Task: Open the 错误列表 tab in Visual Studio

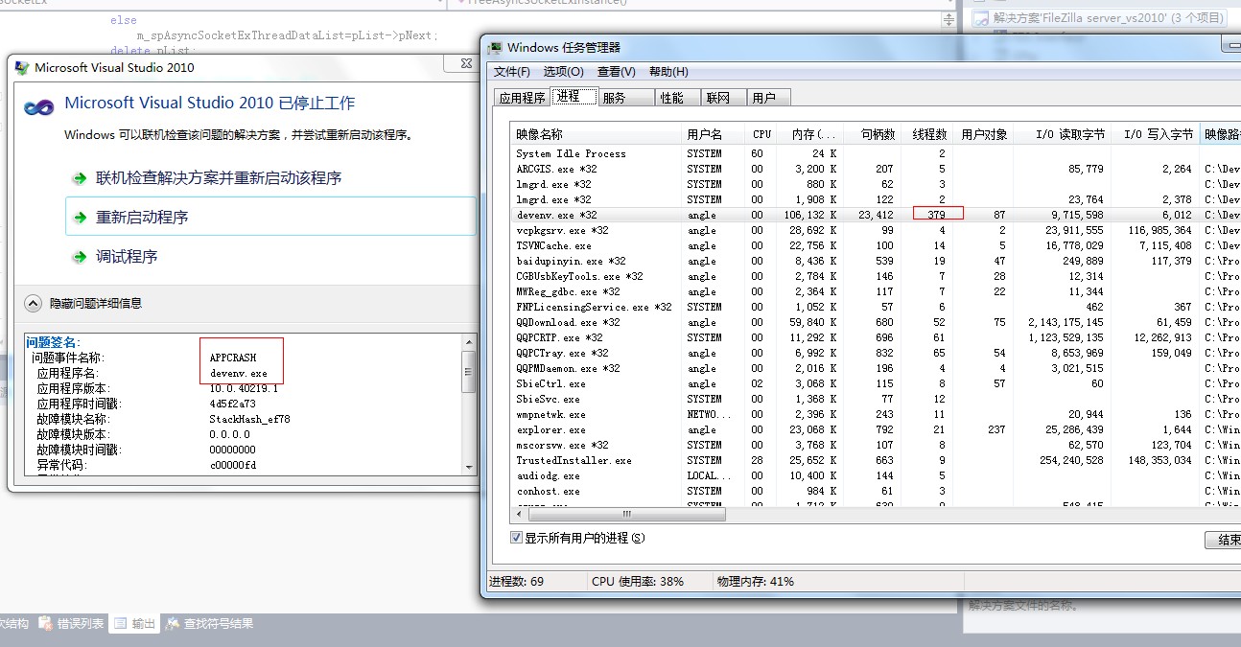Action: pyautogui.click(x=72, y=624)
